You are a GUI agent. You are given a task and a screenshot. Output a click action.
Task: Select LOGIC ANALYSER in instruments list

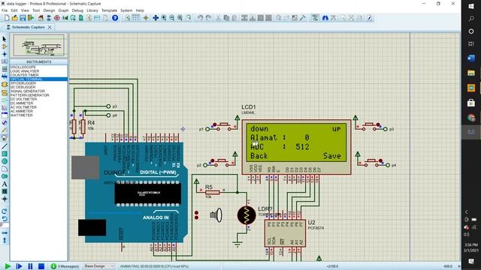click(x=38, y=71)
